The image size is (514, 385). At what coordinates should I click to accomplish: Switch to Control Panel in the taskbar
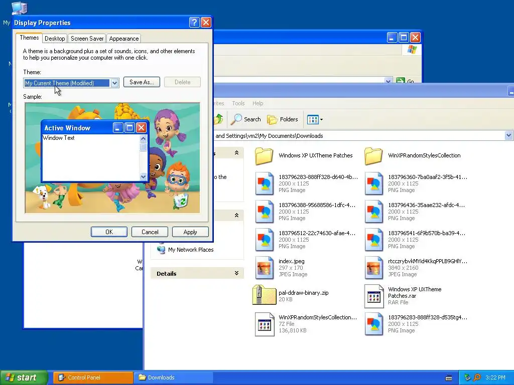(x=93, y=377)
